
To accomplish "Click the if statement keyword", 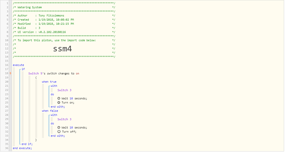I will pyautogui.click(x=23, y=69).
